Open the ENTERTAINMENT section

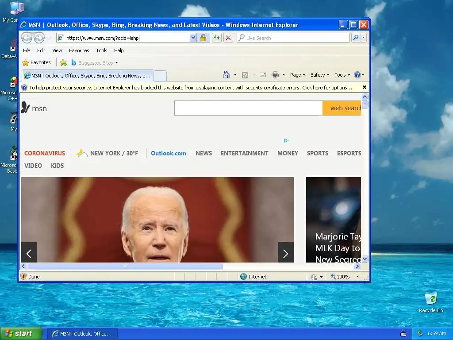click(244, 153)
